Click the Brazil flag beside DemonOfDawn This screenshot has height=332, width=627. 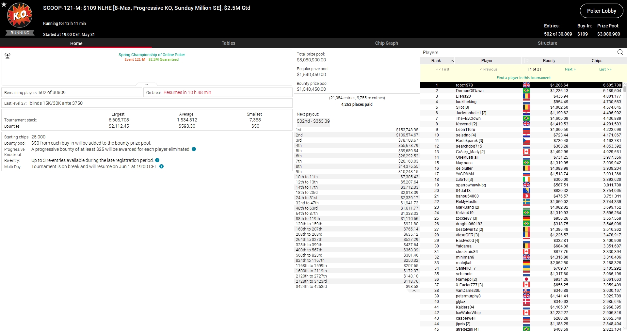[526, 91]
